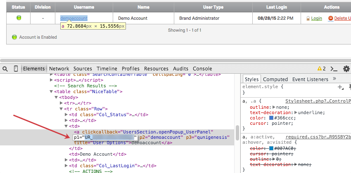
Task: Click the New Style Rule plus icon
Action: pos(340,87)
